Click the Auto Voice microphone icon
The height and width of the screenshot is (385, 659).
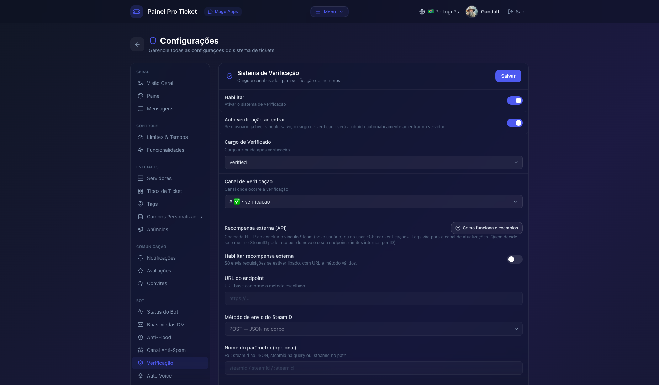point(141,376)
